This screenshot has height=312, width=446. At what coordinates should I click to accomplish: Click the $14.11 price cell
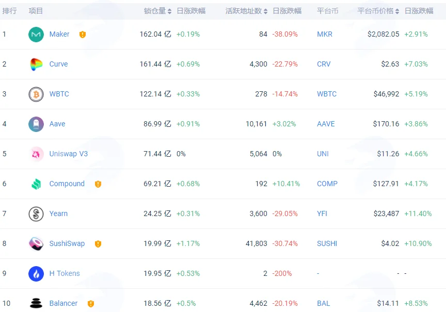388,303
